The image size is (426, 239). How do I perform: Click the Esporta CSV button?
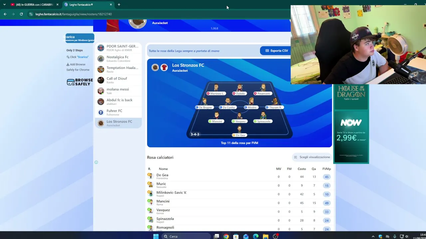(x=276, y=51)
